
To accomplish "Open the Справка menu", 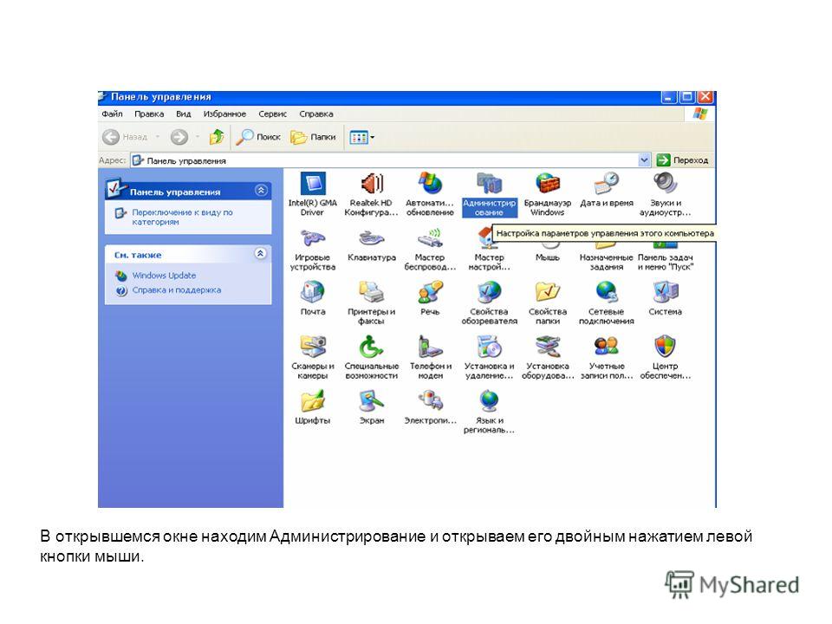I will 316,114.
